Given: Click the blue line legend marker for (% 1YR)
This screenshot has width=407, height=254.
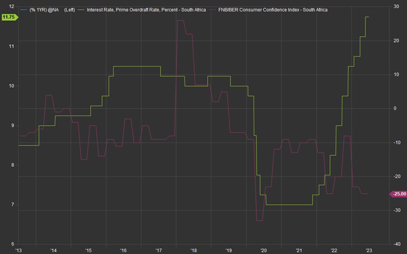Looking at the screenshot, I should click(x=23, y=9).
